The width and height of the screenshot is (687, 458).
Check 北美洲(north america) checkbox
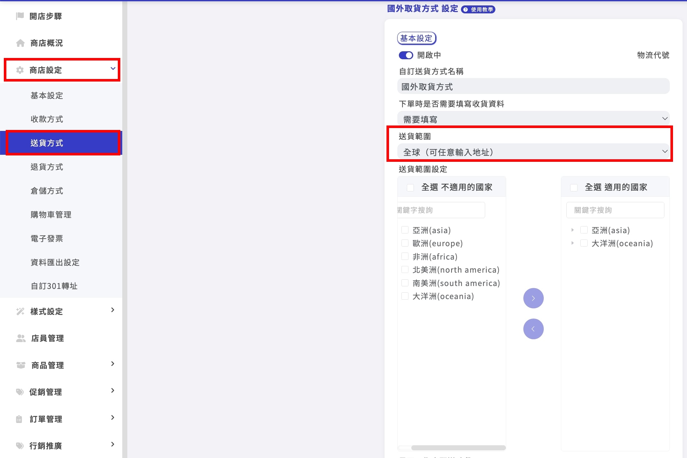click(405, 270)
